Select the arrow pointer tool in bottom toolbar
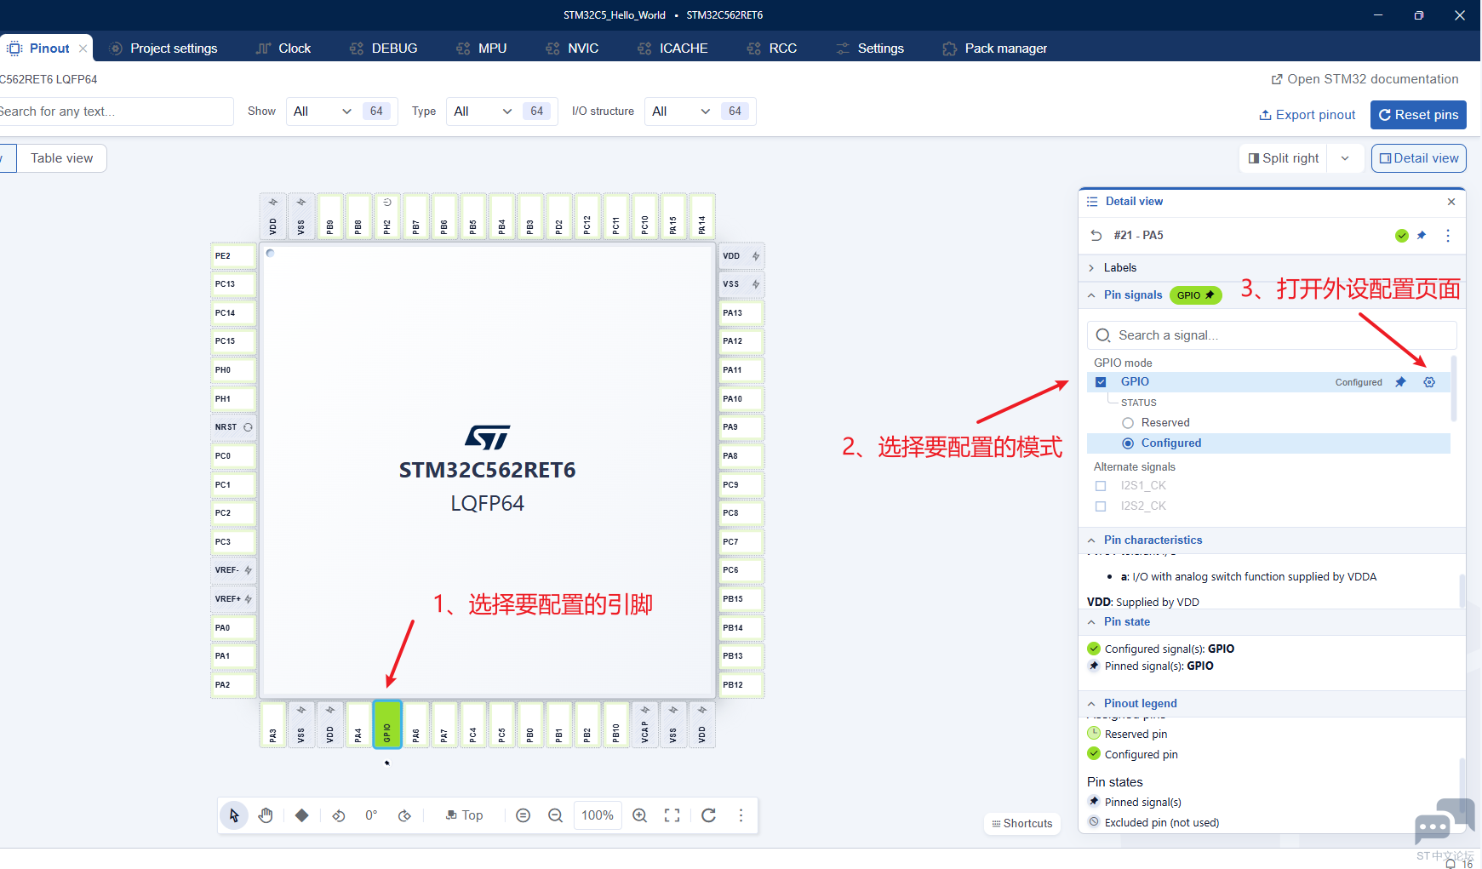Image resolution: width=1482 pixels, height=869 pixels. point(234,815)
